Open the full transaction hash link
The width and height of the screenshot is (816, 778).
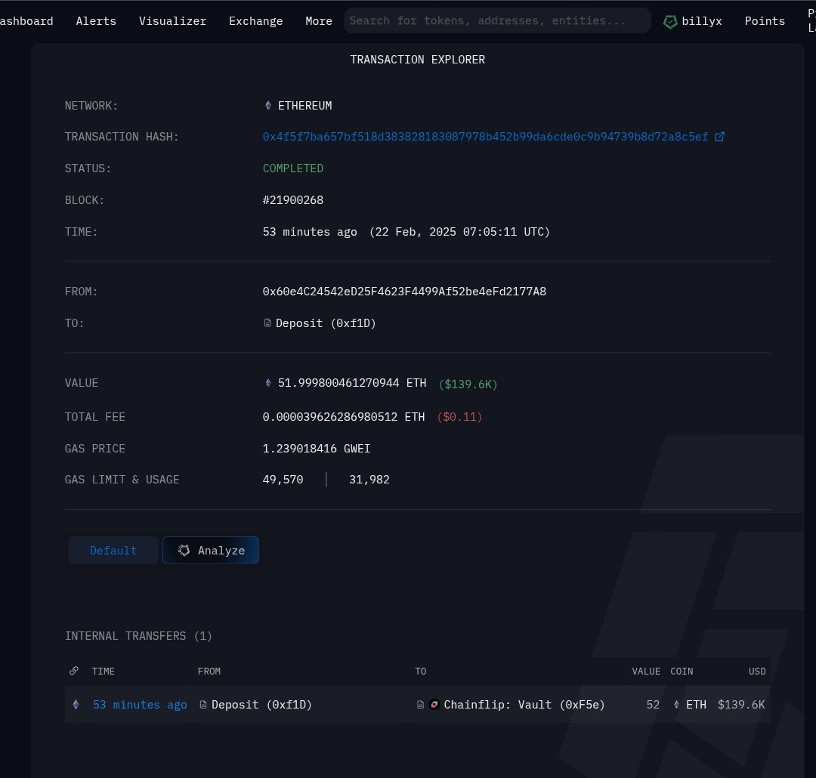[487, 137]
